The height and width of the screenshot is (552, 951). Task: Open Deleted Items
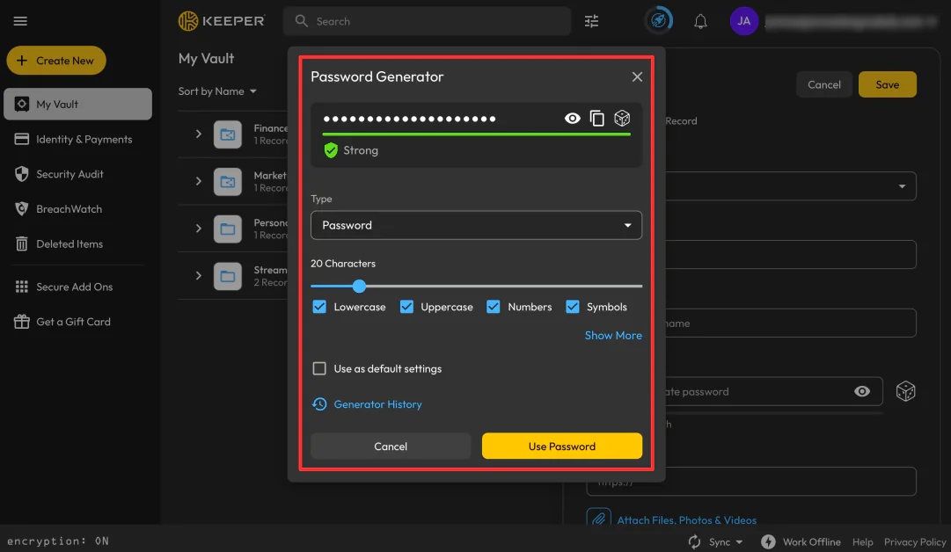(59, 243)
